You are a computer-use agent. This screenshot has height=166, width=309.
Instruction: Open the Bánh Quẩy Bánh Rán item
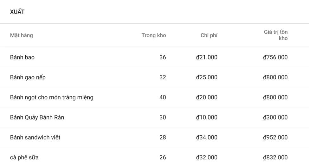point(37,117)
